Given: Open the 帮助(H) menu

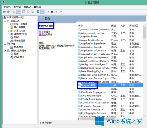Looking at the screenshot, I should [x=38, y=7].
